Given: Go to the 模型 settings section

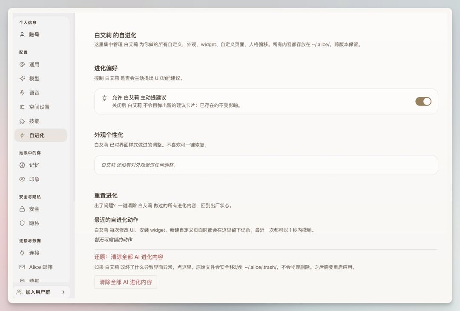Looking at the screenshot, I should pyautogui.click(x=41, y=79).
